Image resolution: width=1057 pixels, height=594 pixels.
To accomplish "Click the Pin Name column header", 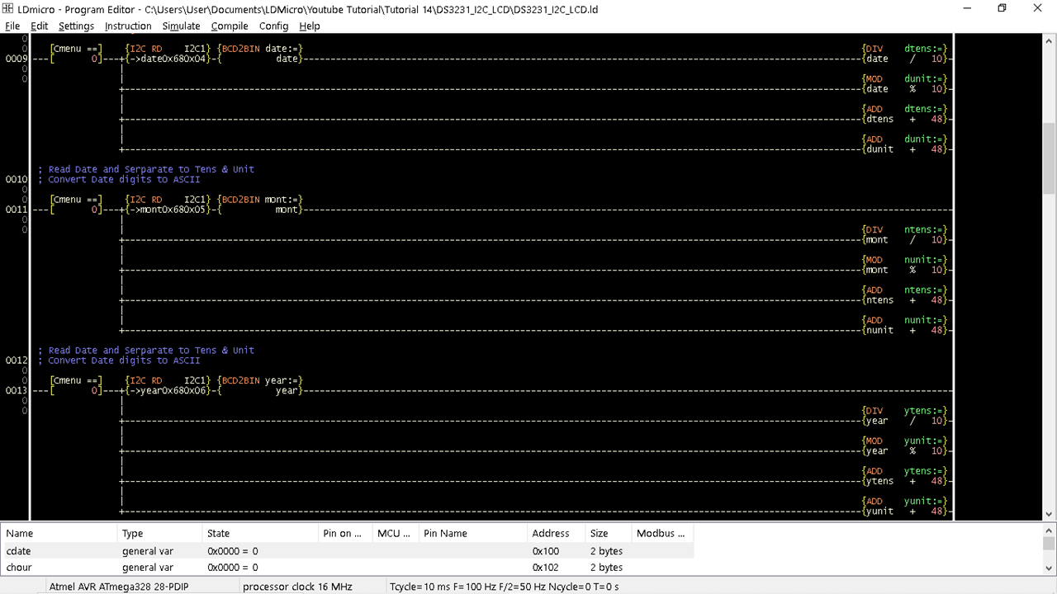I will tap(445, 533).
